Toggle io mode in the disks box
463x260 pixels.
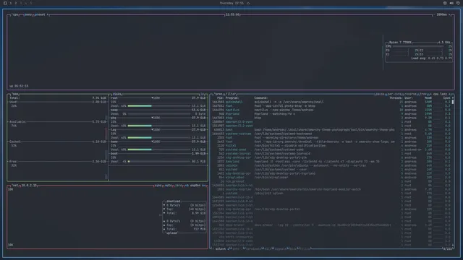[203, 94]
